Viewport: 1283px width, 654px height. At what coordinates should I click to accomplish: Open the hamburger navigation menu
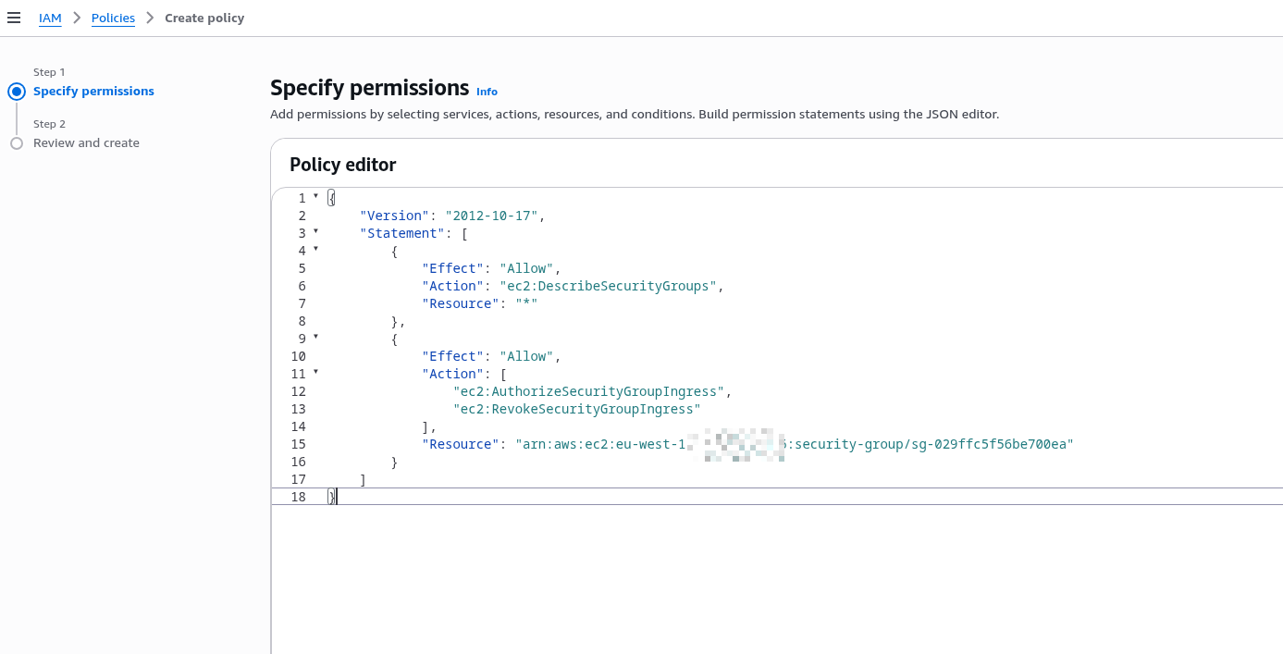[x=14, y=18]
